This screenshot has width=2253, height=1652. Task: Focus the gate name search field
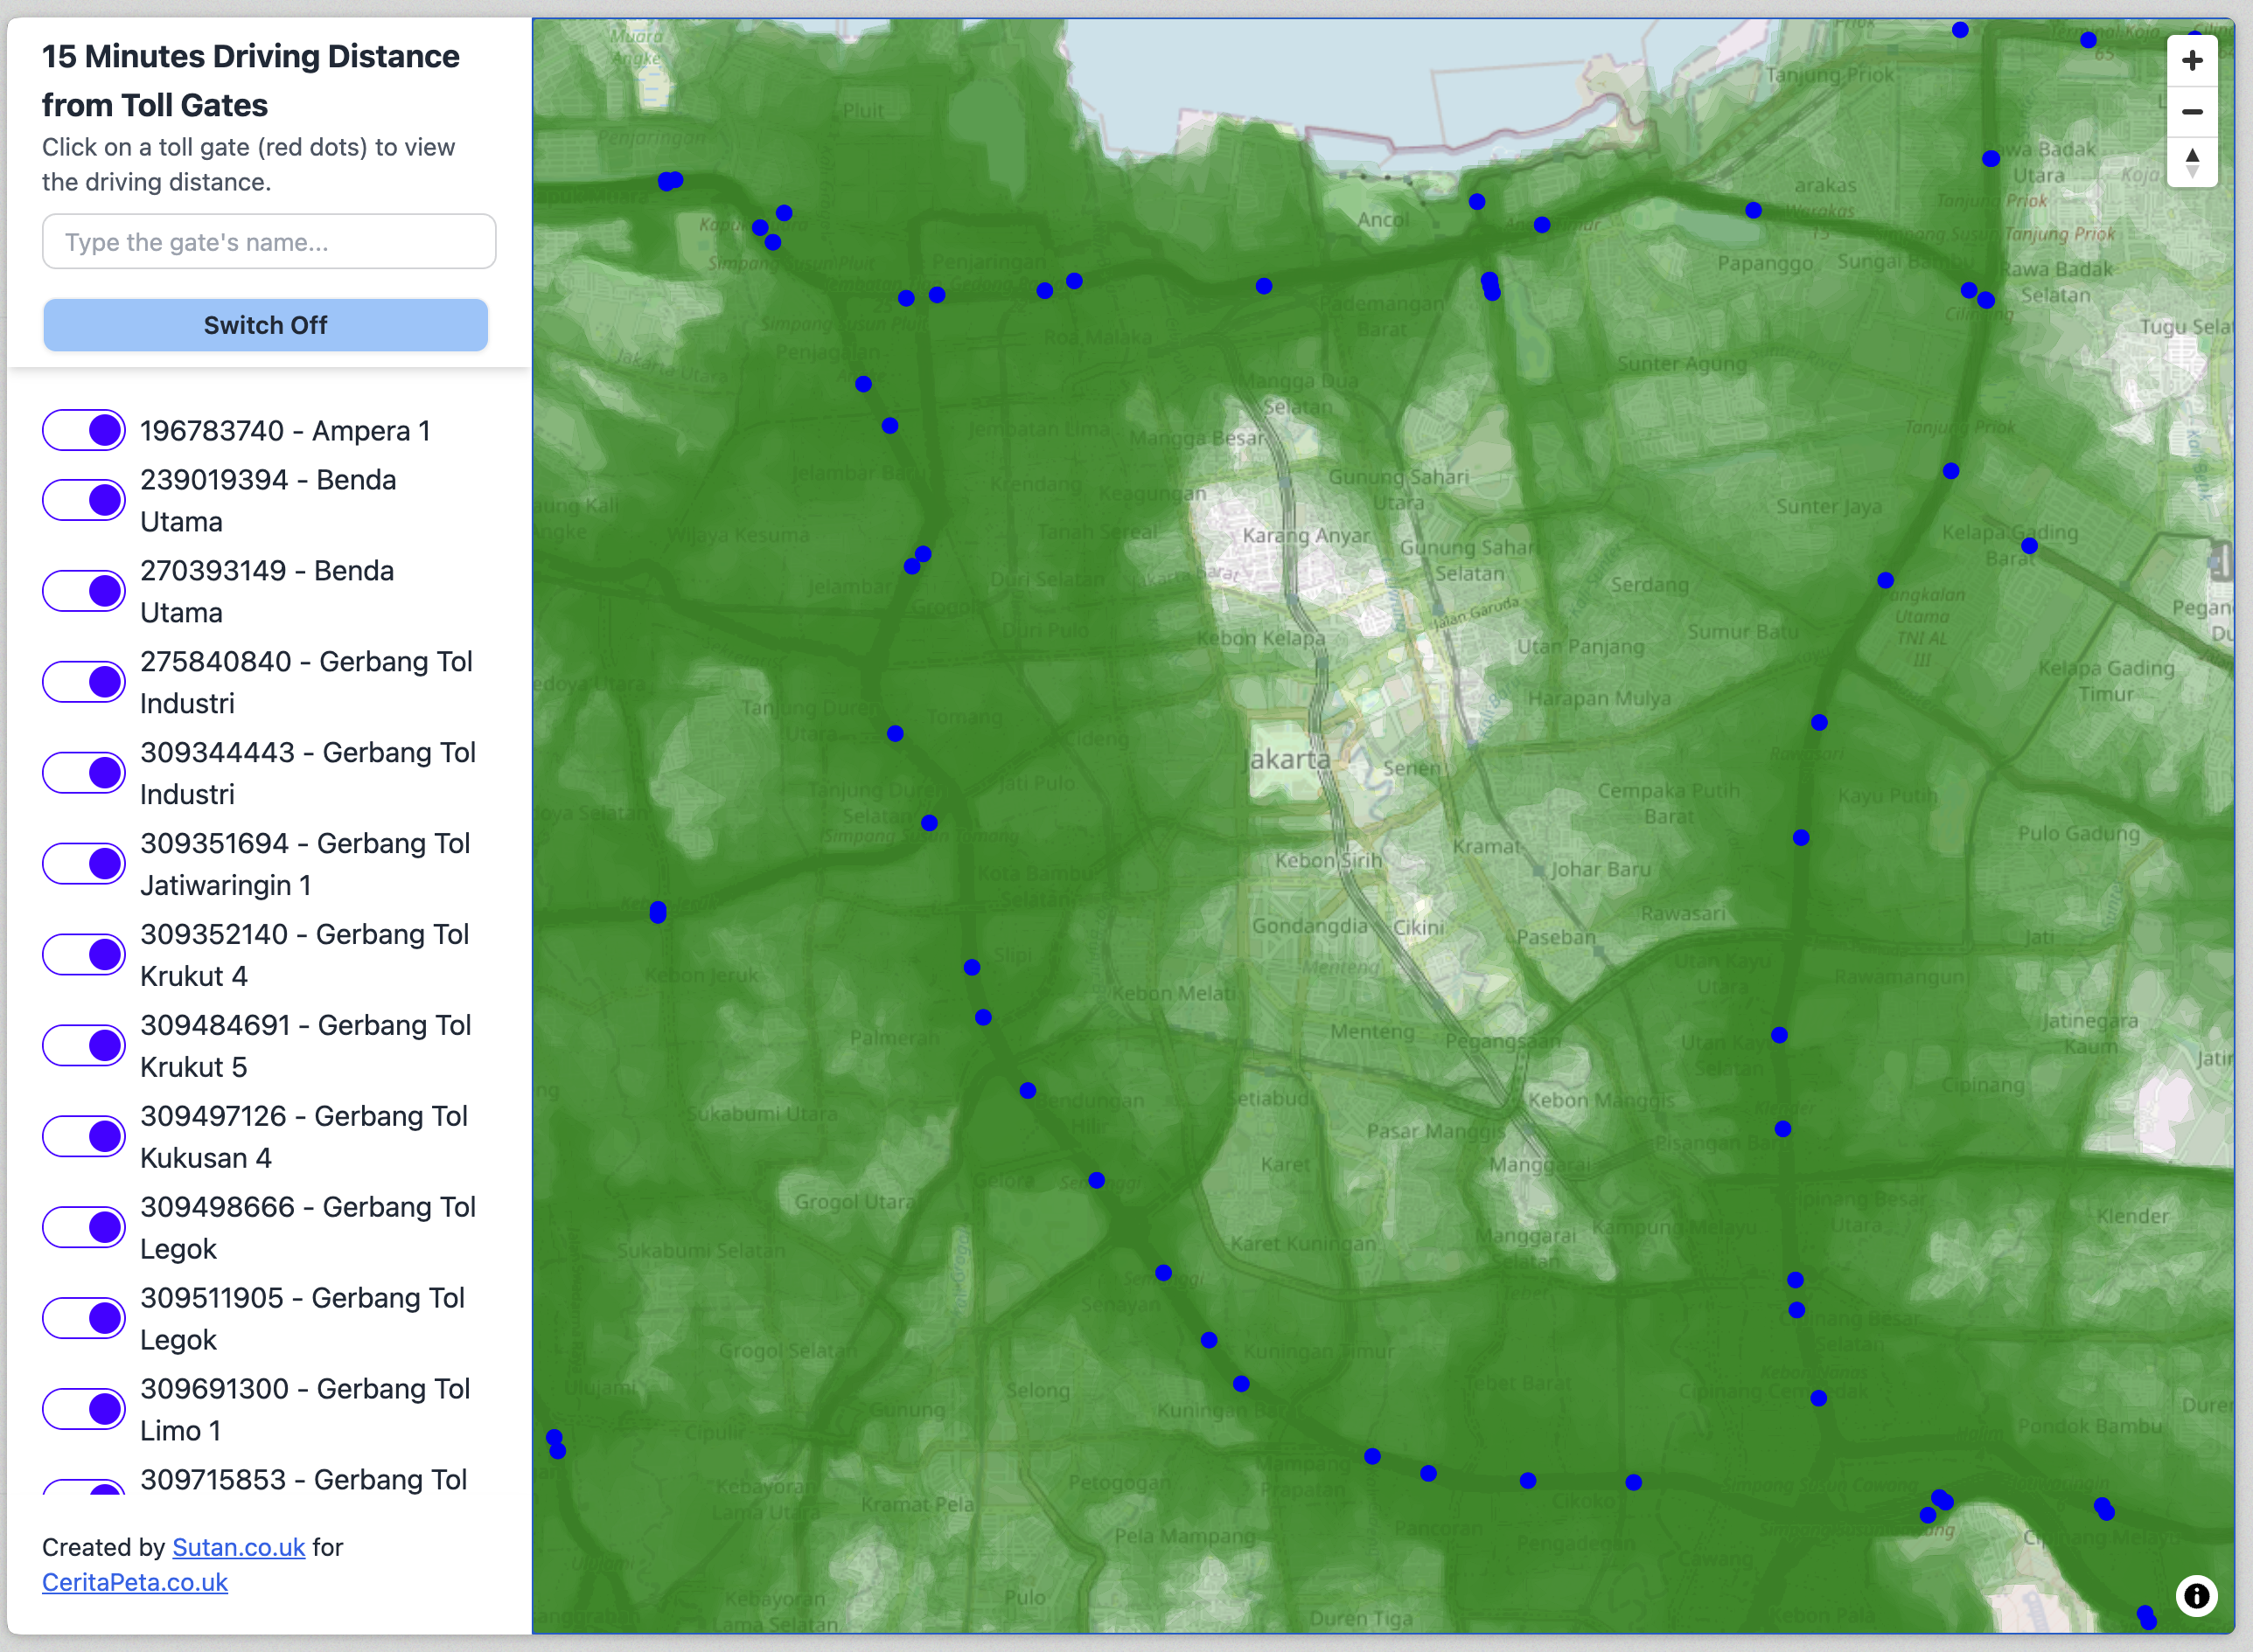point(269,242)
